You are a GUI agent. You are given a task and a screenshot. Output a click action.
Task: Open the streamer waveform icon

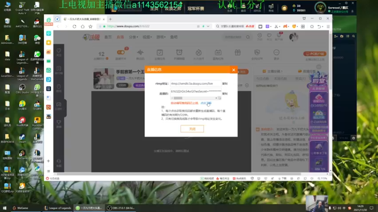140,52
